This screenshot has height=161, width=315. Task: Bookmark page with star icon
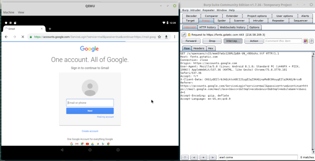[159, 37]
